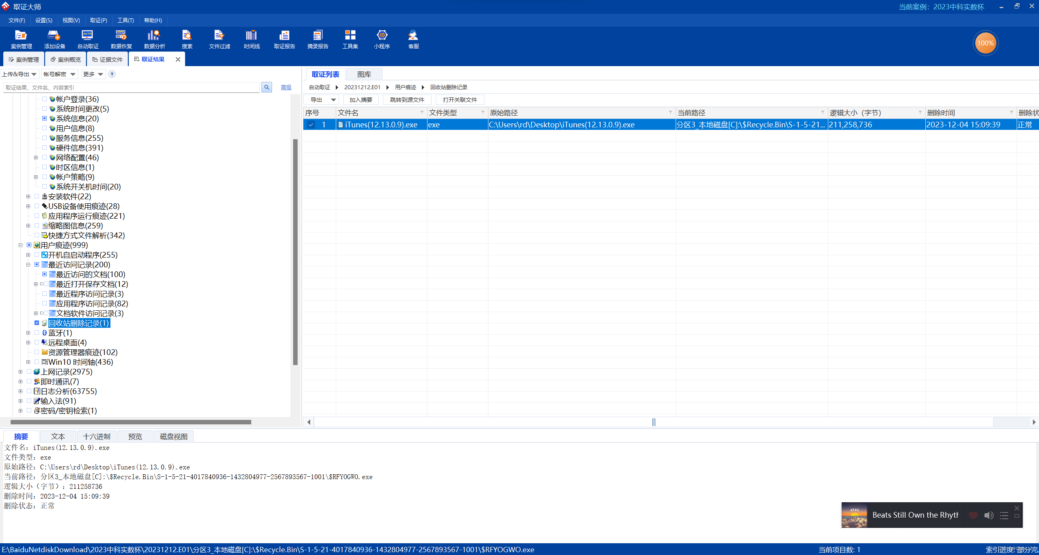Toggle the 回收站删除记录 checkbox
Viewport: 1039px width, 555px height.
37,323
